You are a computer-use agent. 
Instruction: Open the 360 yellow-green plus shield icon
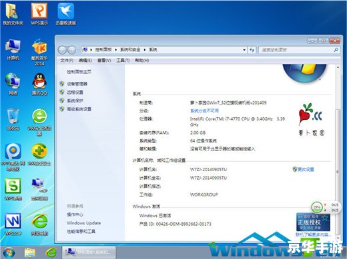pyautogui.click(x=39, y=154)
